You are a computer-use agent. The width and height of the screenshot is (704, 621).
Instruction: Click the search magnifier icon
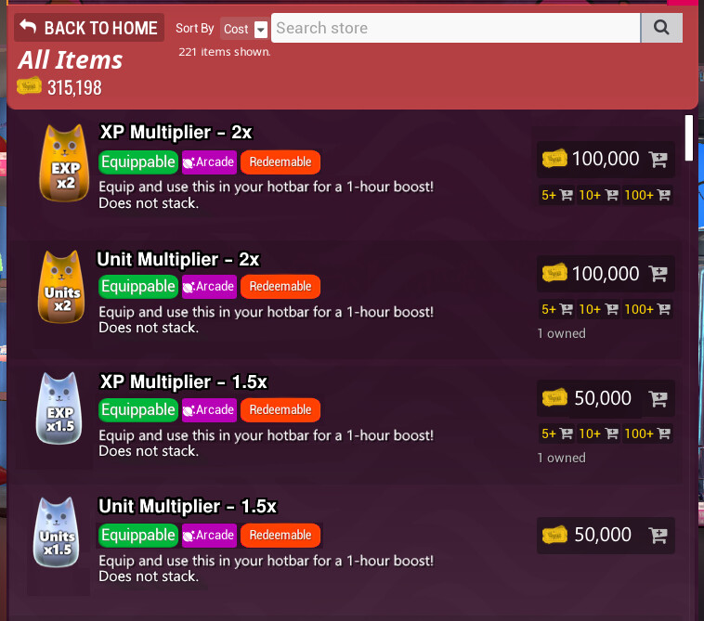[x=661, y=28]
